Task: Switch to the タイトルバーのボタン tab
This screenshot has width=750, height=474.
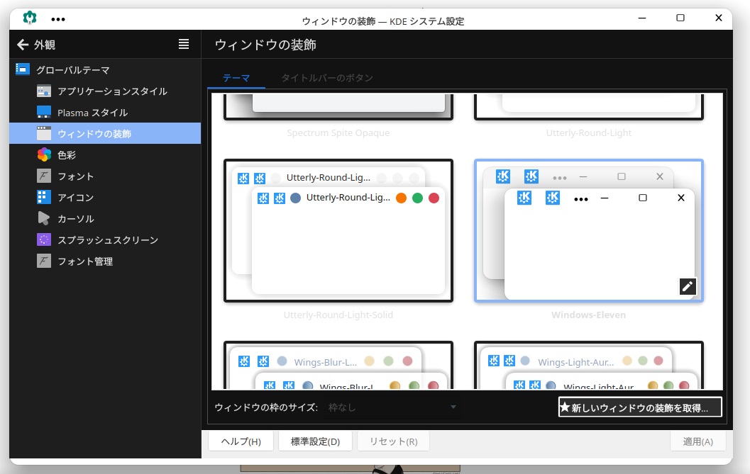Action: pyautogui.click(x=326, y=78)
